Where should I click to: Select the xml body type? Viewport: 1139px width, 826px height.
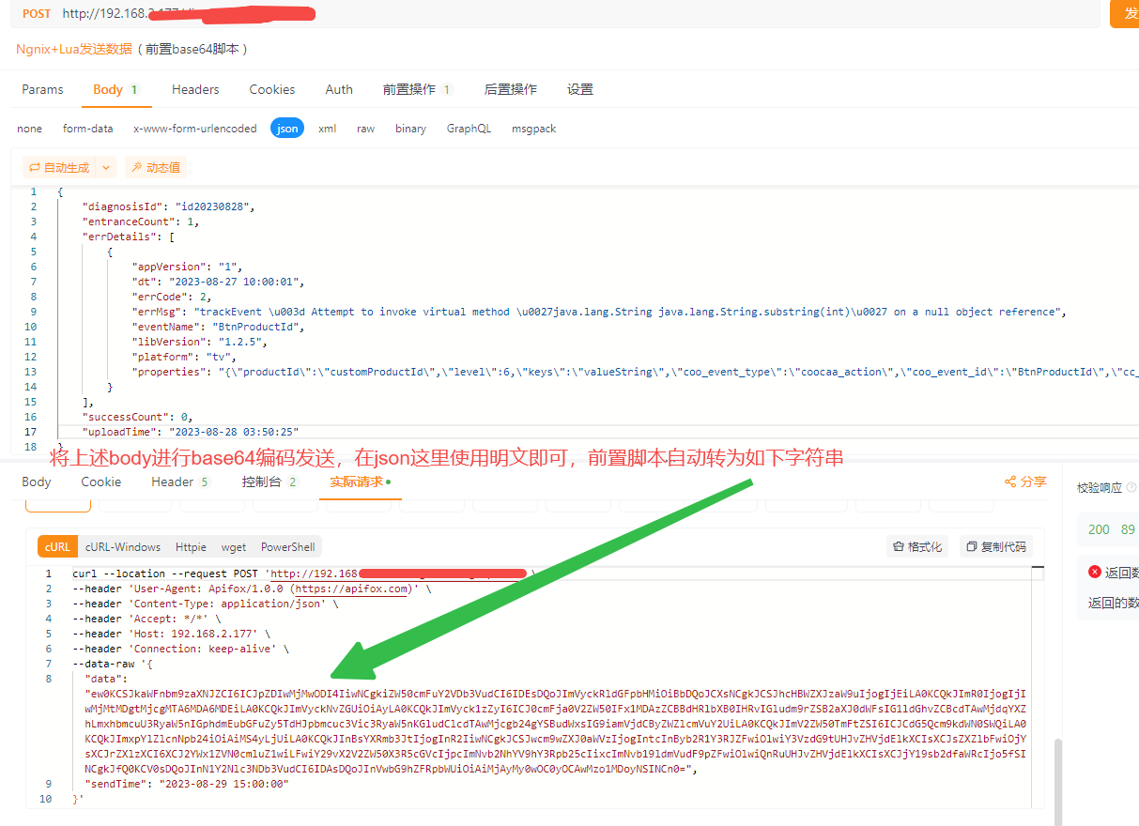click(328, 129)
